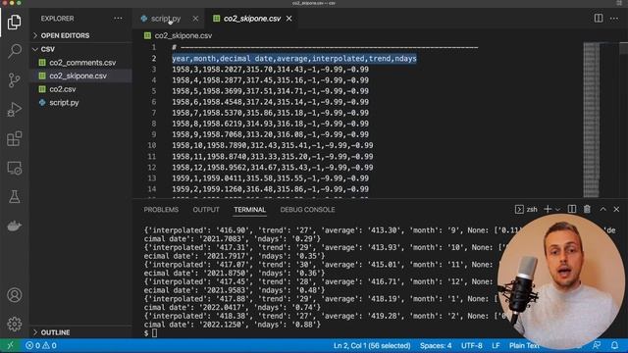The width and height of the screenshot is (628, 353).
Task: Change language mode Plain Text
Action: pyautogui.click(x=524, y=345)
